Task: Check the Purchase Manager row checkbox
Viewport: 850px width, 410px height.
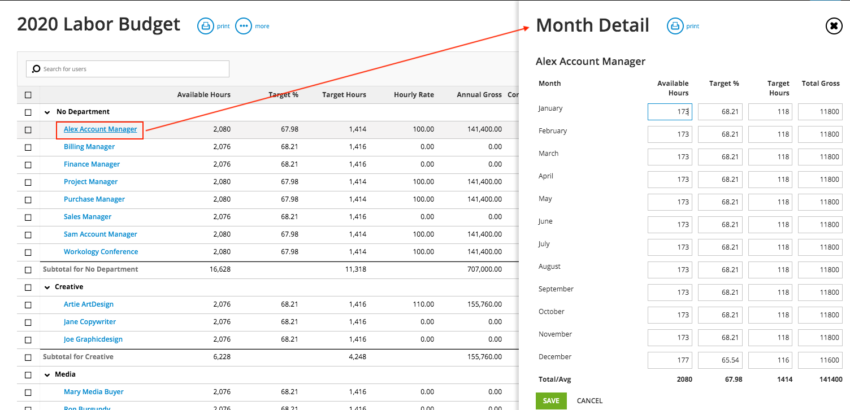Action: [x=28, y=200]
